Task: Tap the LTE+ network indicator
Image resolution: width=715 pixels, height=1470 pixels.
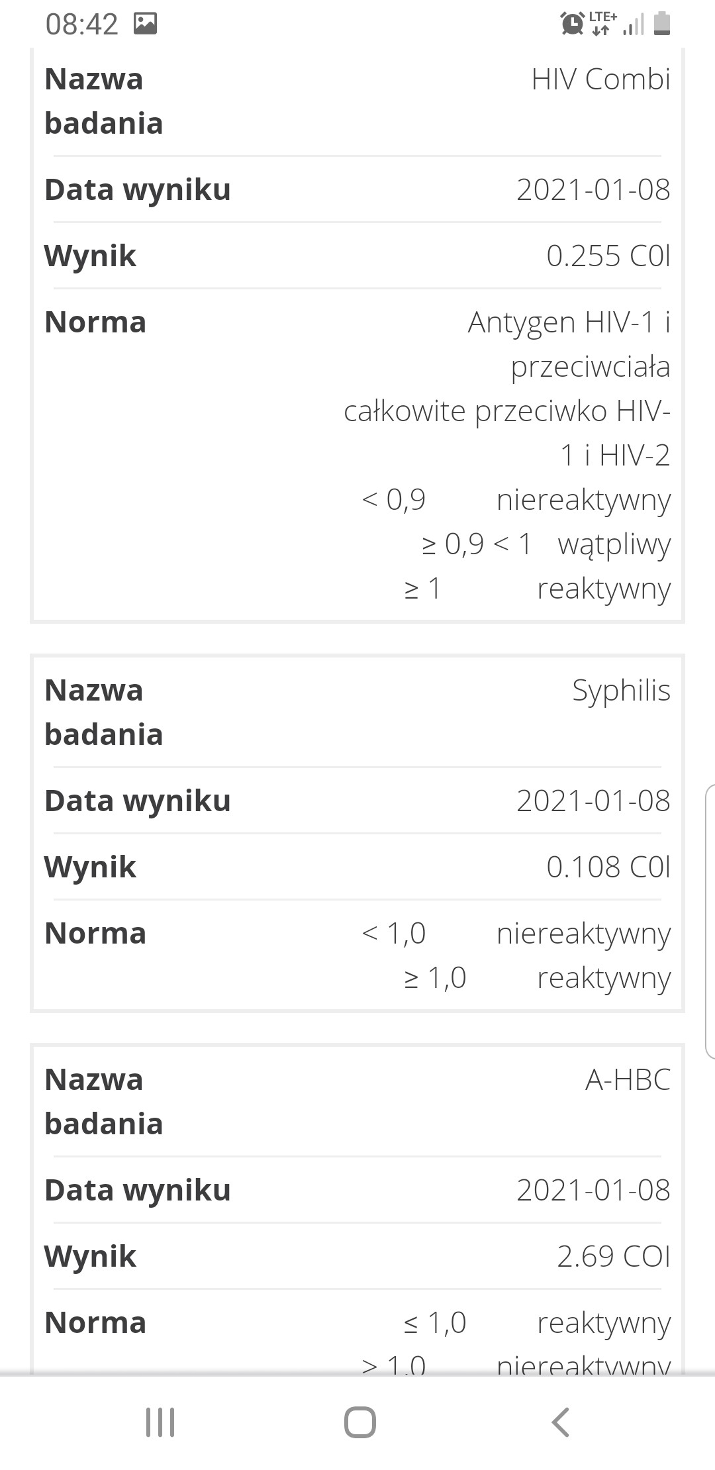Action: pyautogui.click(x=602, y=23)
